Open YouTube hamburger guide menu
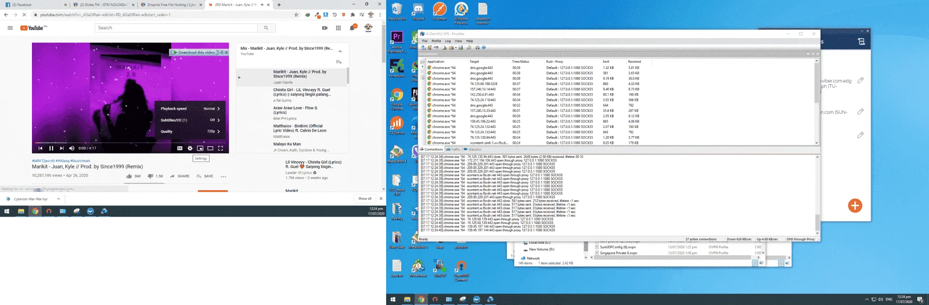The height and width of the screenshot is (305, 929). tap(10, 28)
